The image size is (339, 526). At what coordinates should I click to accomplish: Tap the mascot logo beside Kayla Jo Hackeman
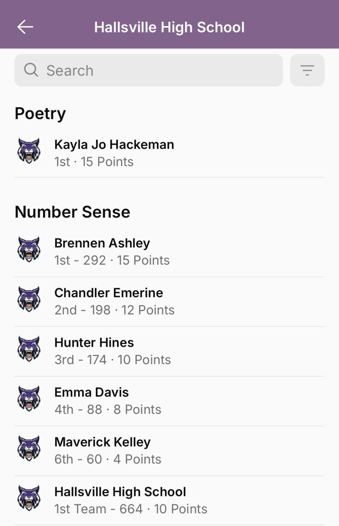29,151
